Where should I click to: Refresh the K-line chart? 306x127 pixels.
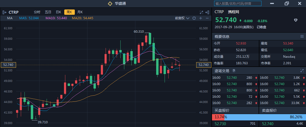pos(194,18)
